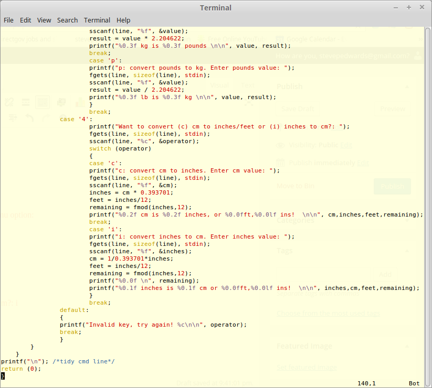Open the Edit menu
The width and height of the screenshot is (432, 388).
pyautogui.click(x=25, y=20)
